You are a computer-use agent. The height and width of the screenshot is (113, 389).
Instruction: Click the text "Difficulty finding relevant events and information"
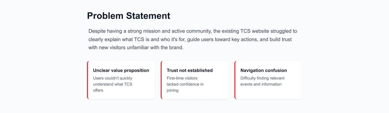point(262,81)
